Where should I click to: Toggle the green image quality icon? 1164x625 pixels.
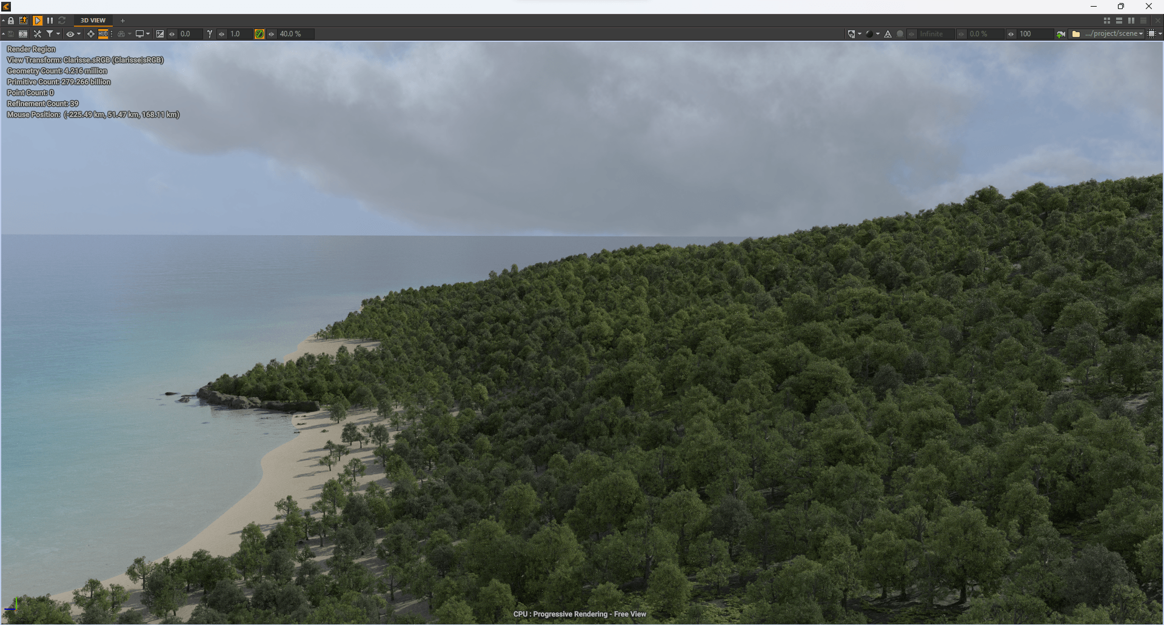pos(259,34)
